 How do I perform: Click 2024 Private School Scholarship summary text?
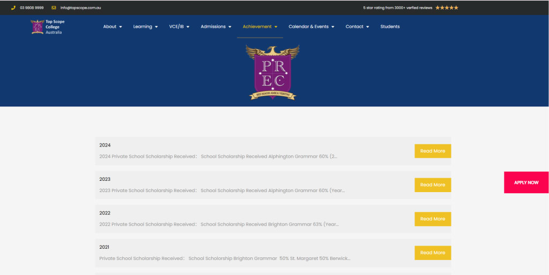(x=218, y=157)
